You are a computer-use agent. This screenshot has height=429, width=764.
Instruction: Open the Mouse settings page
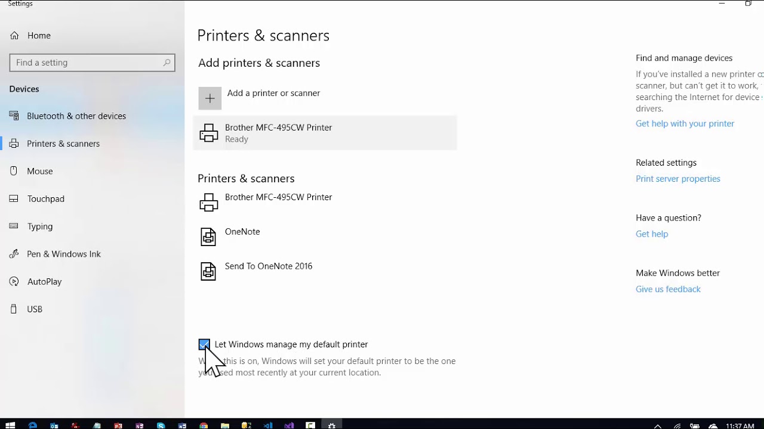pos(31,171)
